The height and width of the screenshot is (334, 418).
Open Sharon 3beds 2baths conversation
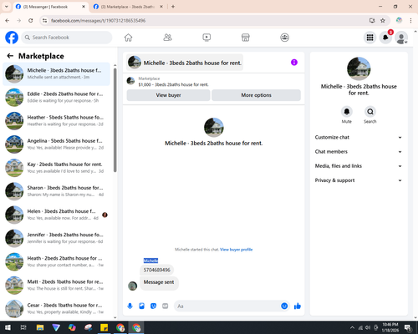[x=57, y=191]
